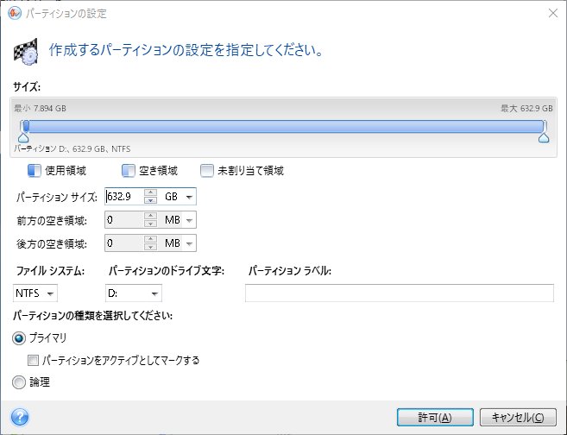The width and height of the screenshot is (567, 435).
Task: Click the キャンセル(C) button
Action: [x=518, y=418]
